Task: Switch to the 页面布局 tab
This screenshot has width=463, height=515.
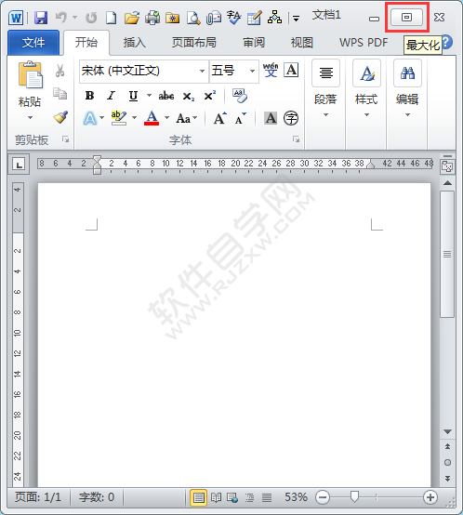Action: click(194, 43)
